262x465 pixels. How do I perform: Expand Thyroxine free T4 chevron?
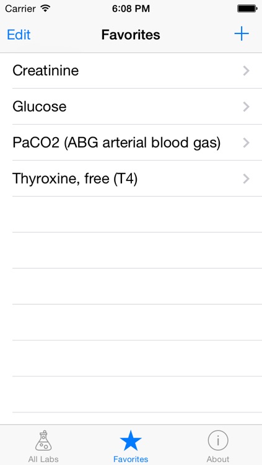246,179
